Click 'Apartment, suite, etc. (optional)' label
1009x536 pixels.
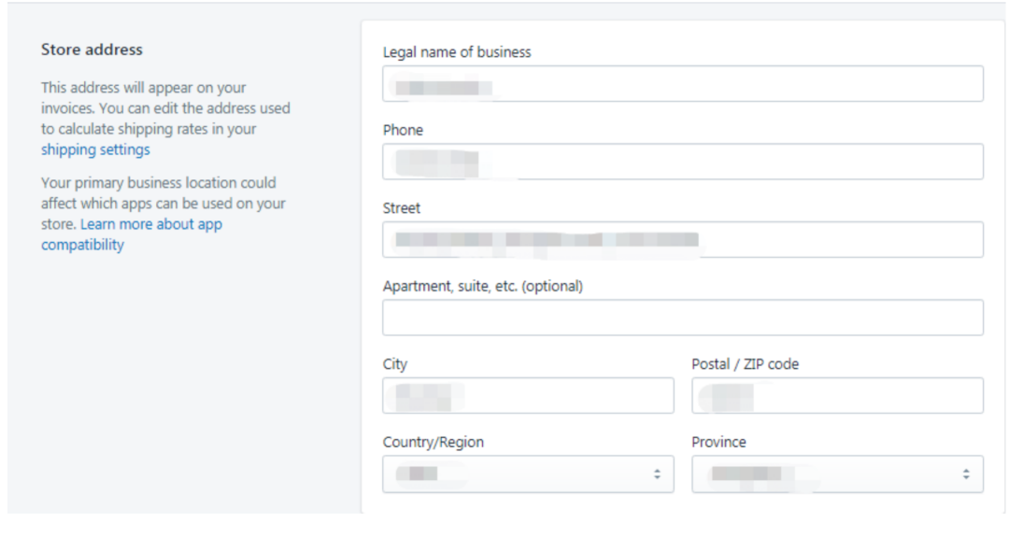pyautogui.click(x=482, y=287)
